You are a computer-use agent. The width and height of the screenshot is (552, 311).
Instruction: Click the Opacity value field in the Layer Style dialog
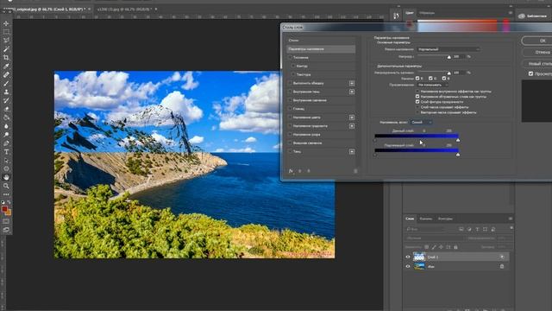[x=458, y=57]
